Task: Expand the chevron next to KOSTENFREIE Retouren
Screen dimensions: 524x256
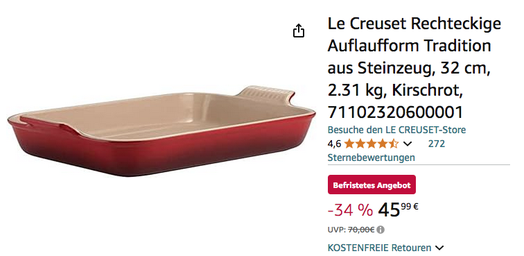Action: [x=439, y=248]
